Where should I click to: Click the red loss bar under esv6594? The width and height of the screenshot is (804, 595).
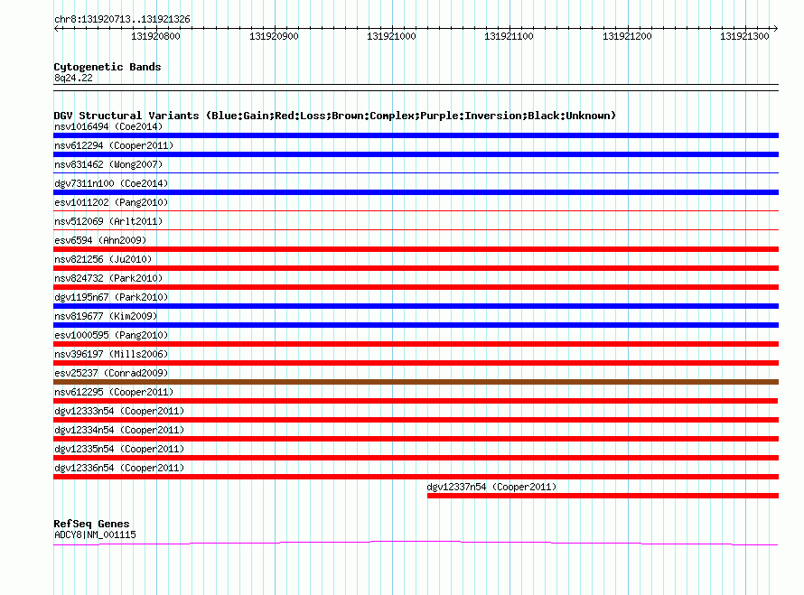click(x=416, y=249)
